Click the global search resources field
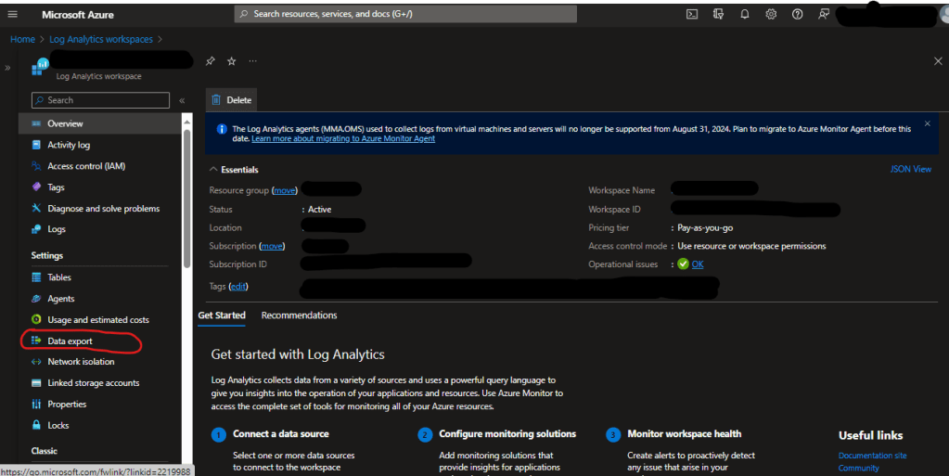The height and width of the screenshot is (476, 949). click(x=404, y=14)
